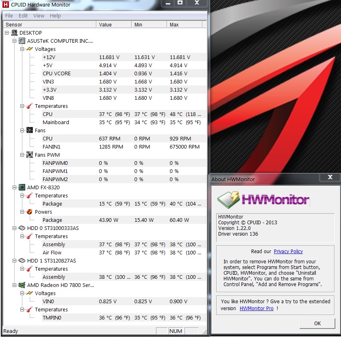Collapse the Fans group

tap(22, 130)
